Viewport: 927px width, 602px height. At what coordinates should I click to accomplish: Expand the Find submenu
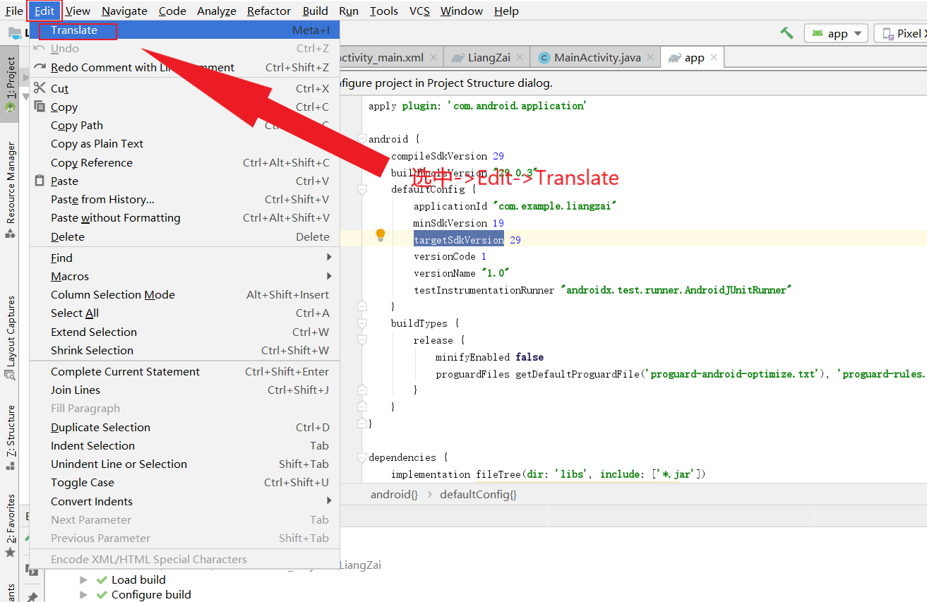point(184,258)
